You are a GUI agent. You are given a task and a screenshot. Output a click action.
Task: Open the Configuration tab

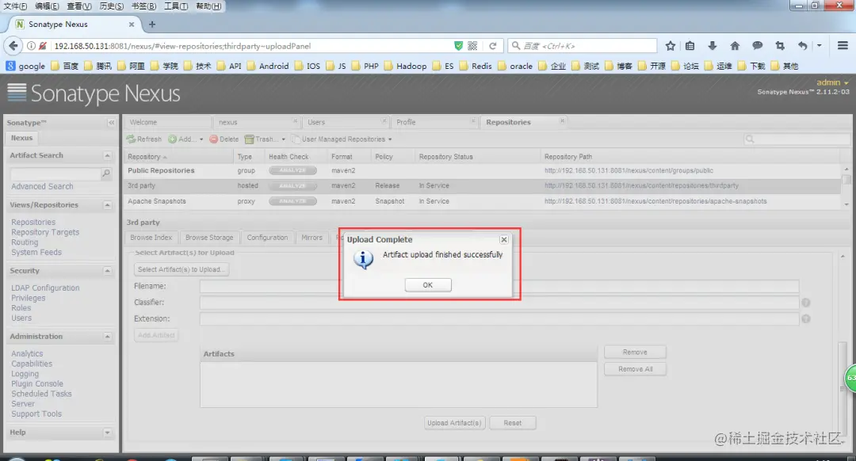coord(267,238)
